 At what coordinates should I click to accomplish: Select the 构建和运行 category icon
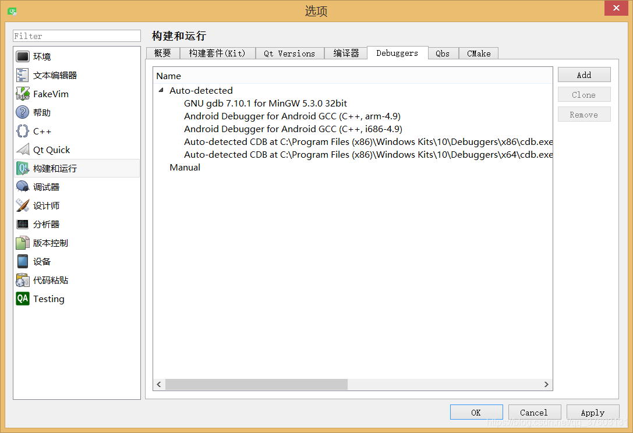point(23,168)
